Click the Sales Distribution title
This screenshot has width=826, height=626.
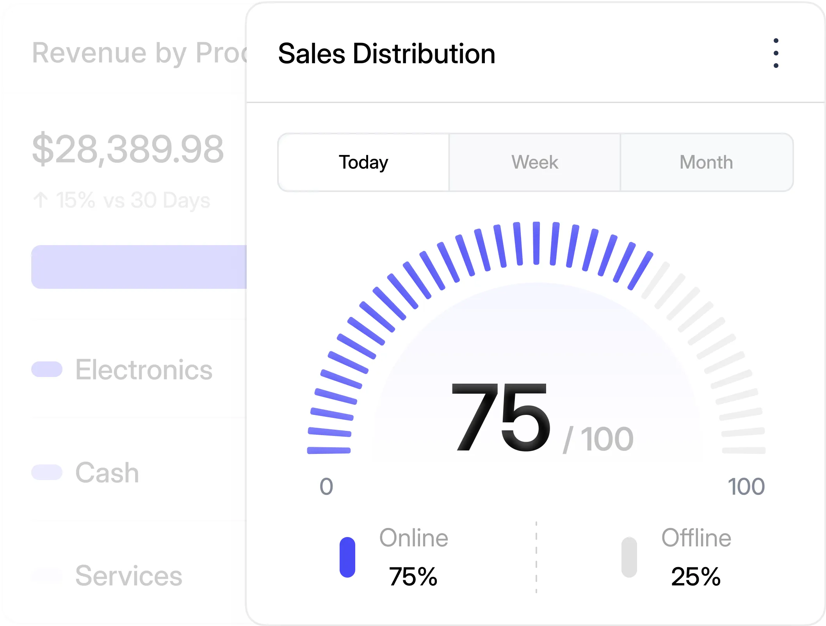[386, 53]
